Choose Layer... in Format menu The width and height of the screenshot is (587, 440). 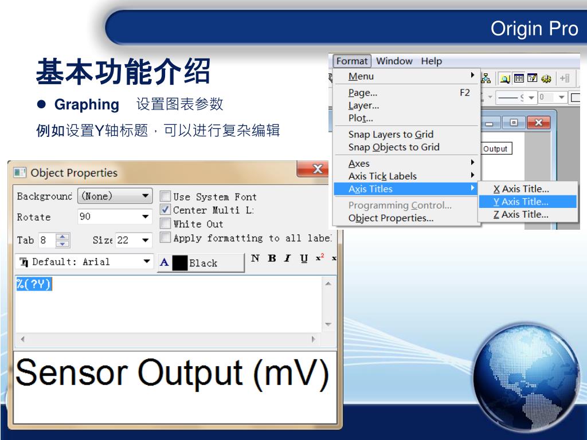[406, 105]
